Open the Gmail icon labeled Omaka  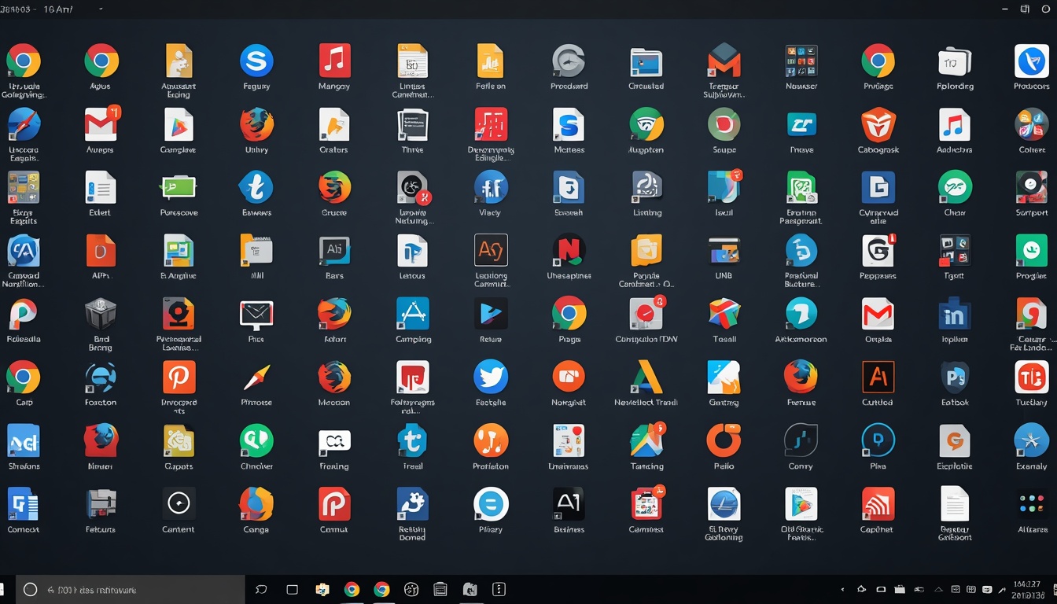tap(878, 315)
